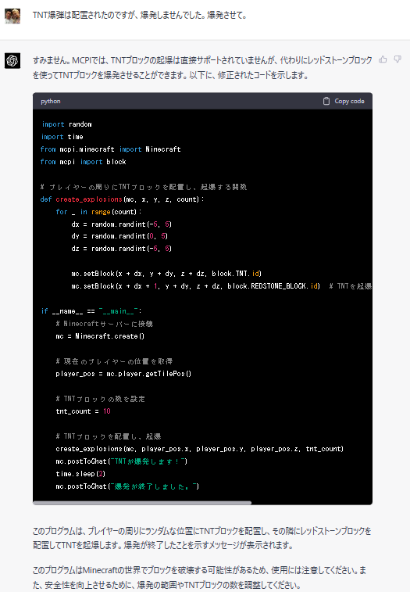Click the clipboard icon in code header
Viewport: 410px width, 592px height.
click(326, 101)
